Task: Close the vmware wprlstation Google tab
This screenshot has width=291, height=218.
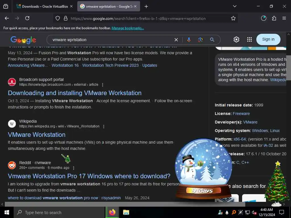Action: [135, 6]
